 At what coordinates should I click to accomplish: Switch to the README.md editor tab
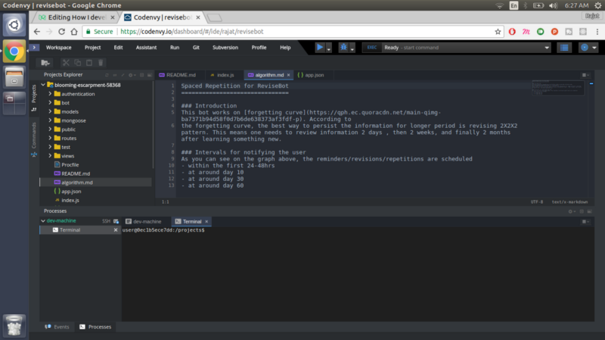(x=181, y=75)
